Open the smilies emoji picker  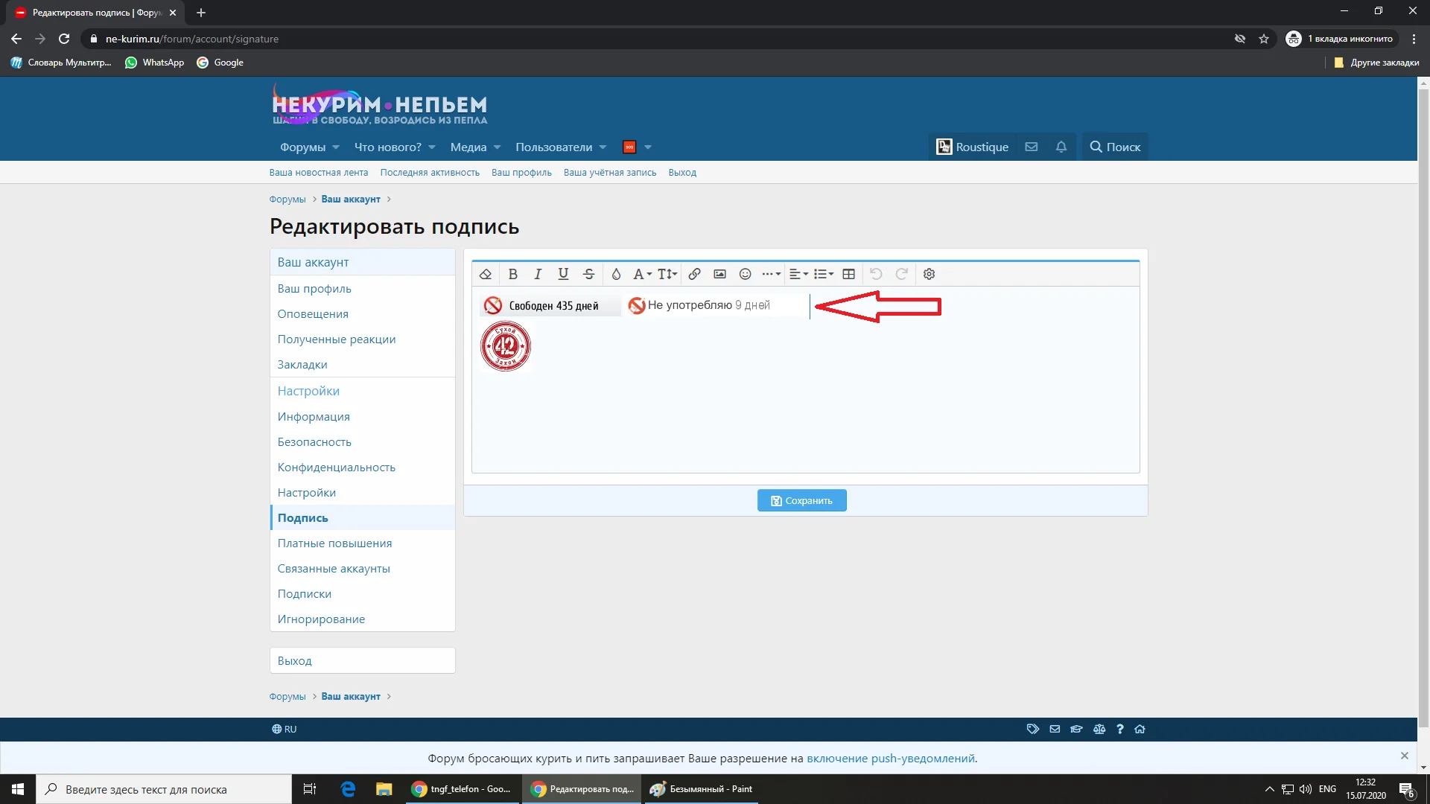tap(745, 274)
